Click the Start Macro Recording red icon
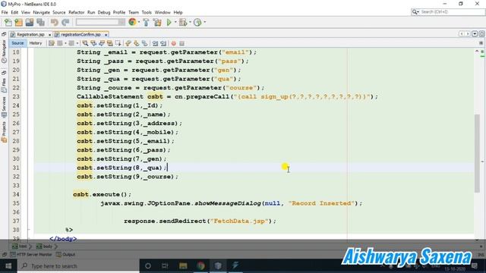Viewport: 486px width, 273px height. (174, 43)
